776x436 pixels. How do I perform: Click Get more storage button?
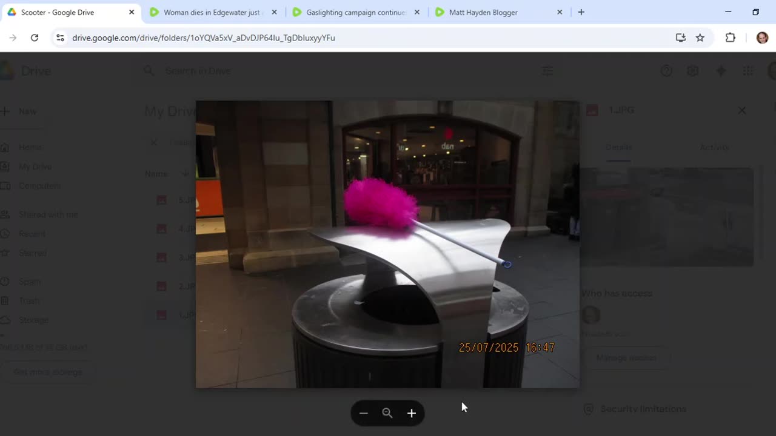48,372
